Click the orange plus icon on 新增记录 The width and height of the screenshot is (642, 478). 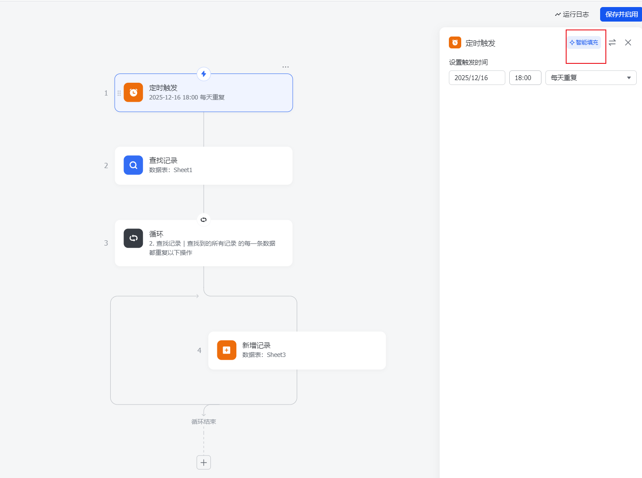tap(227, 350)
